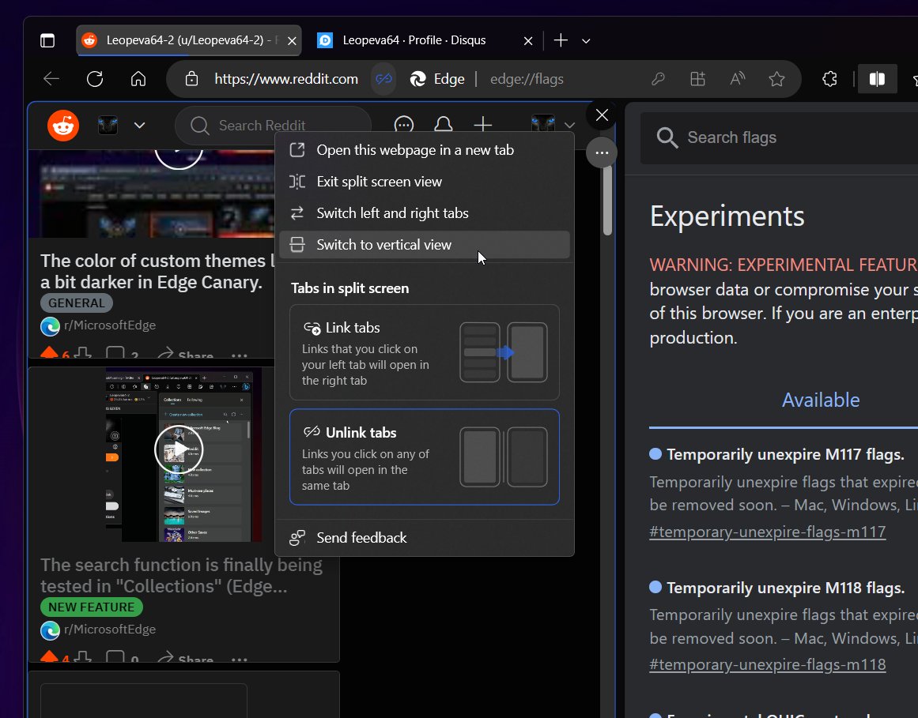Click the Search flags input field
Screen dimensions: 918x718
click(x=783, y=137)
